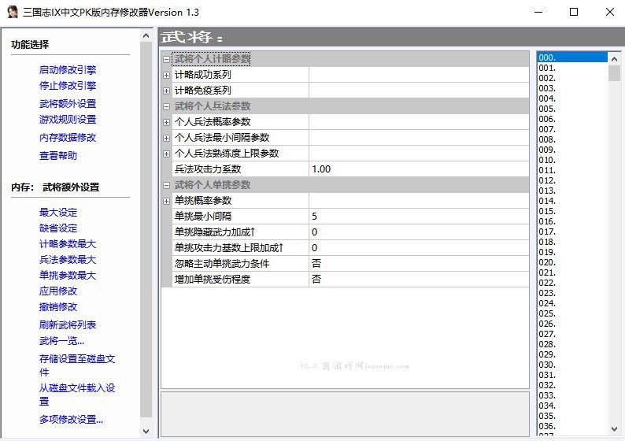The width and height of the screenshot is (625, 441).
Task: Click 计略参数最大 link
Action: 68,243
